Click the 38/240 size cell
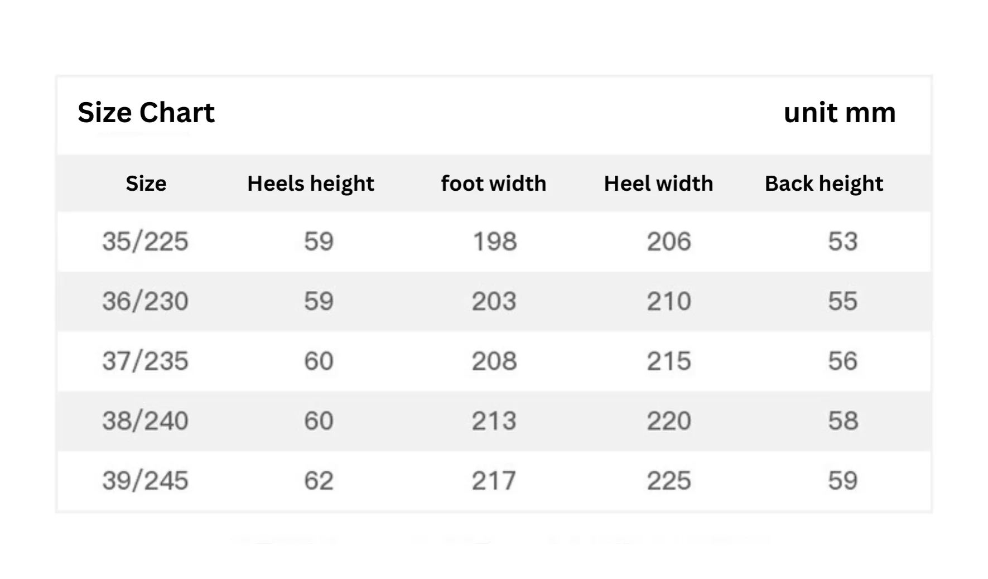Screen dimensions: 988x579 tap(145, 421)
